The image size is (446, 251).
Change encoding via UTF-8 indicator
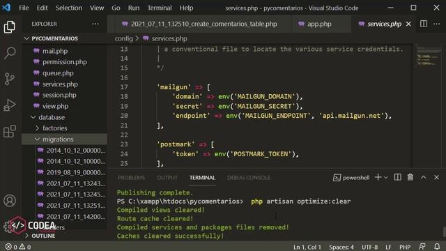click(370, 247)
